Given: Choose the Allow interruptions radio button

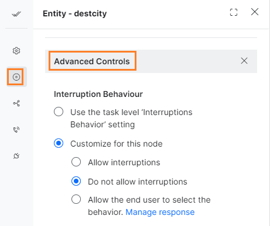Looking at the screenshot, I should click(76, 162).
